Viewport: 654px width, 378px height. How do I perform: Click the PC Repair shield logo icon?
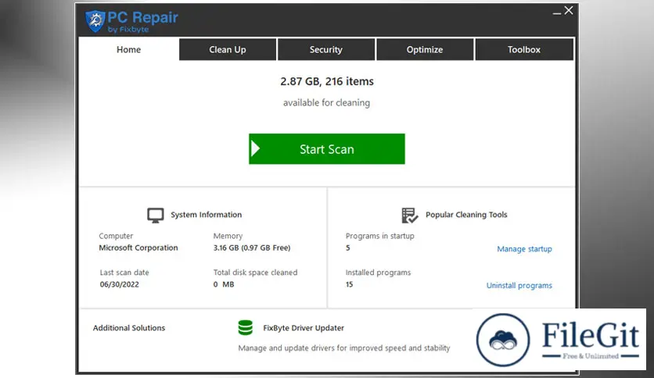pyautogui.click(x=95, y=21)
